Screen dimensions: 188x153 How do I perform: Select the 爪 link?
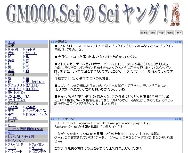point(27,67)
